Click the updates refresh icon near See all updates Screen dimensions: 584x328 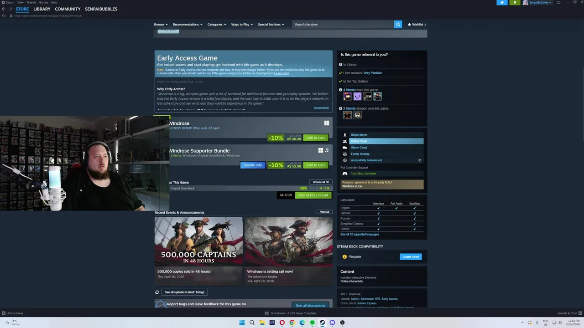pyautogui.click(x=157, y=292)
